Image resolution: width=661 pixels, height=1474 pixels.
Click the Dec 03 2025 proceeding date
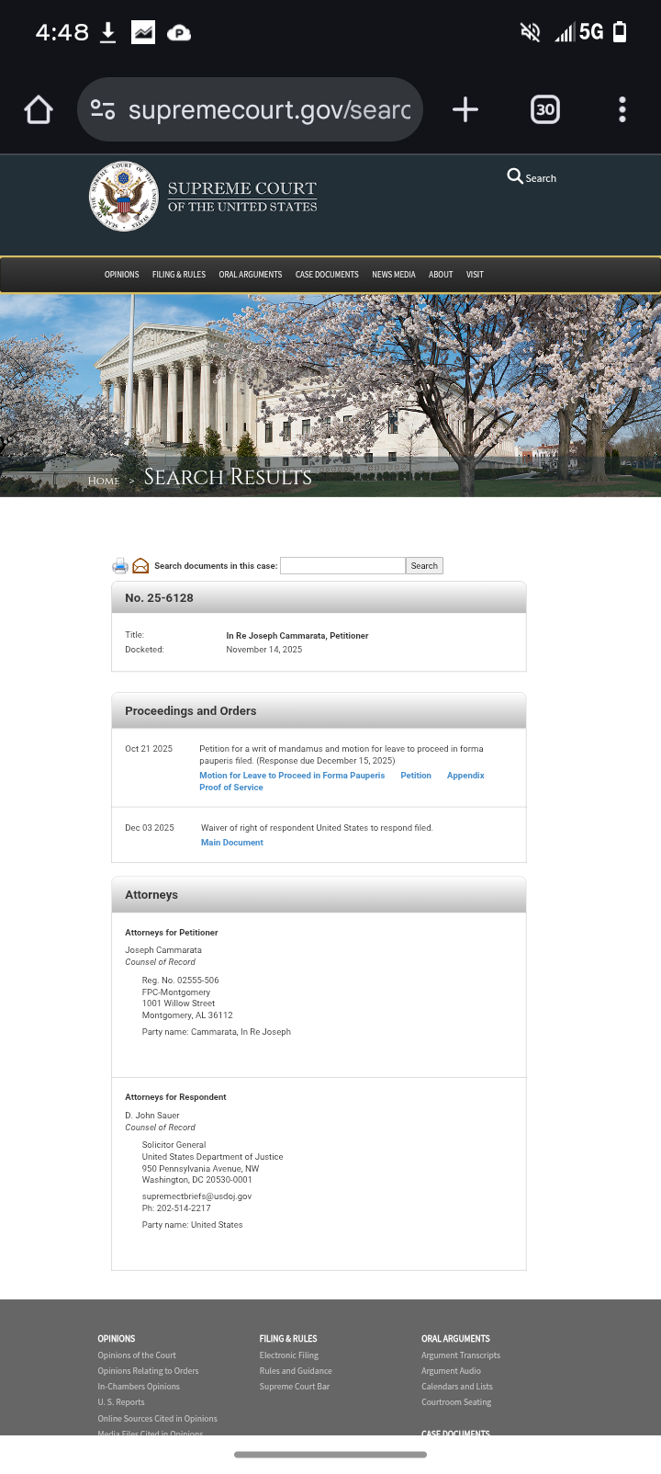(x=149, y=828)
